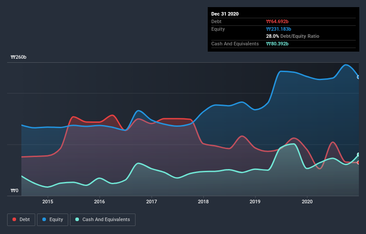Click the red Debt legend dot
Image resolution: width=366 pixels, height=234 pixels.
pyautogui.click(x=14, y=219)
